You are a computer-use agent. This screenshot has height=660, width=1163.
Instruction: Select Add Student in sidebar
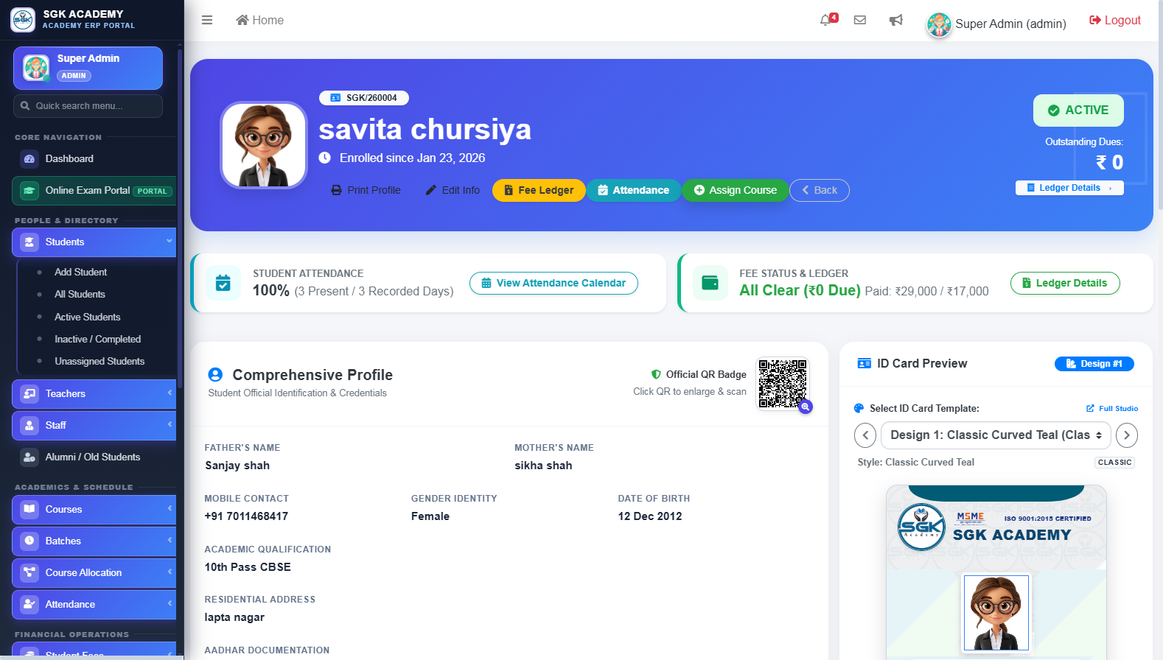(x=80, y=272)
